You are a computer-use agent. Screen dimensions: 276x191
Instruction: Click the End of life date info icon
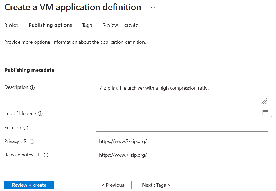(x=40, y=113)
